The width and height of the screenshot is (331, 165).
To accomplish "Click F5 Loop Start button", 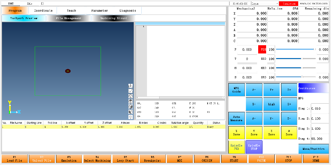I will (125, 159).
